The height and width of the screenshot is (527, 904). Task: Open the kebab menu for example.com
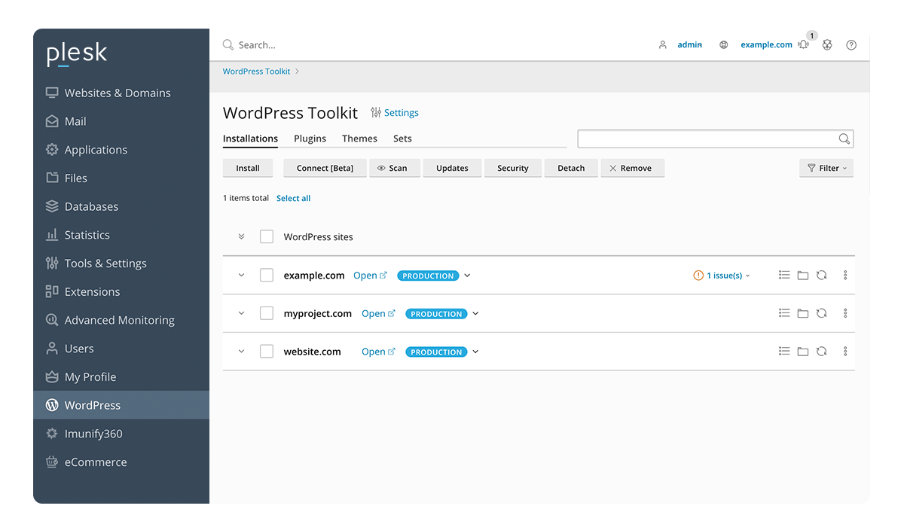844,275
